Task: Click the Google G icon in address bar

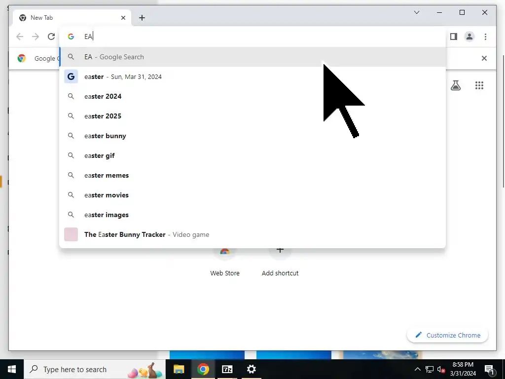Action: point(71,37)
